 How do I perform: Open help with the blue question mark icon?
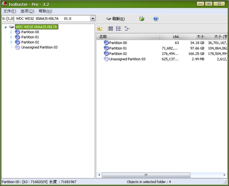point(156,19)
